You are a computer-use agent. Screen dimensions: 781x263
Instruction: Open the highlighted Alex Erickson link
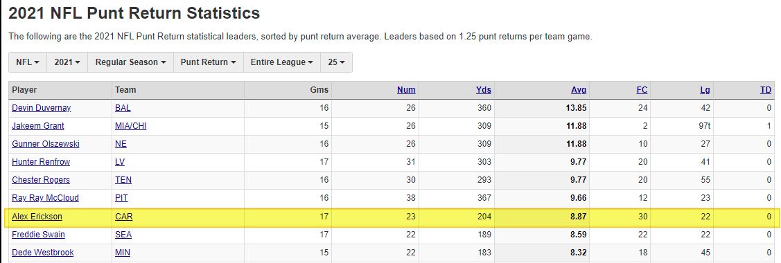(37, 217)
